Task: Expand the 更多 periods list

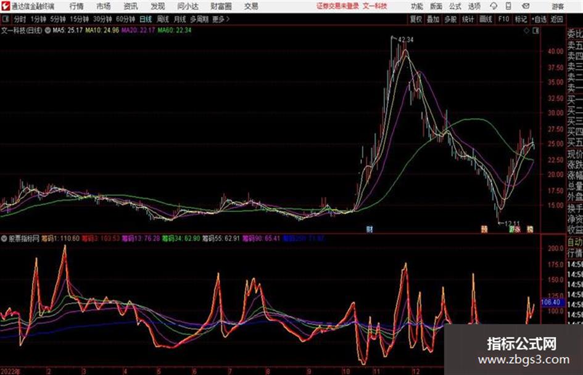Action: (221, 19)
